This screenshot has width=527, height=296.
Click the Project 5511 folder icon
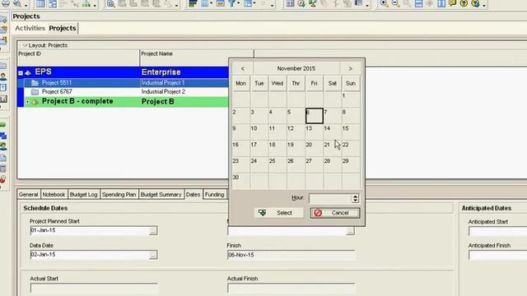pos(35,82)
